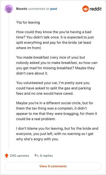
Task: Click the '4 replies' label
Action: (x=46, y=156)
